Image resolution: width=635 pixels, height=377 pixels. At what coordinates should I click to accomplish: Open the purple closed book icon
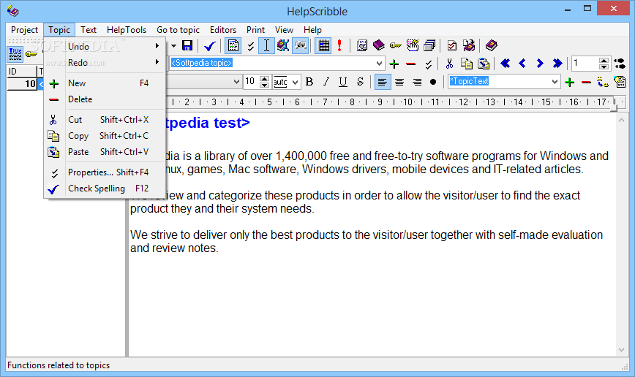coord(379,45)
